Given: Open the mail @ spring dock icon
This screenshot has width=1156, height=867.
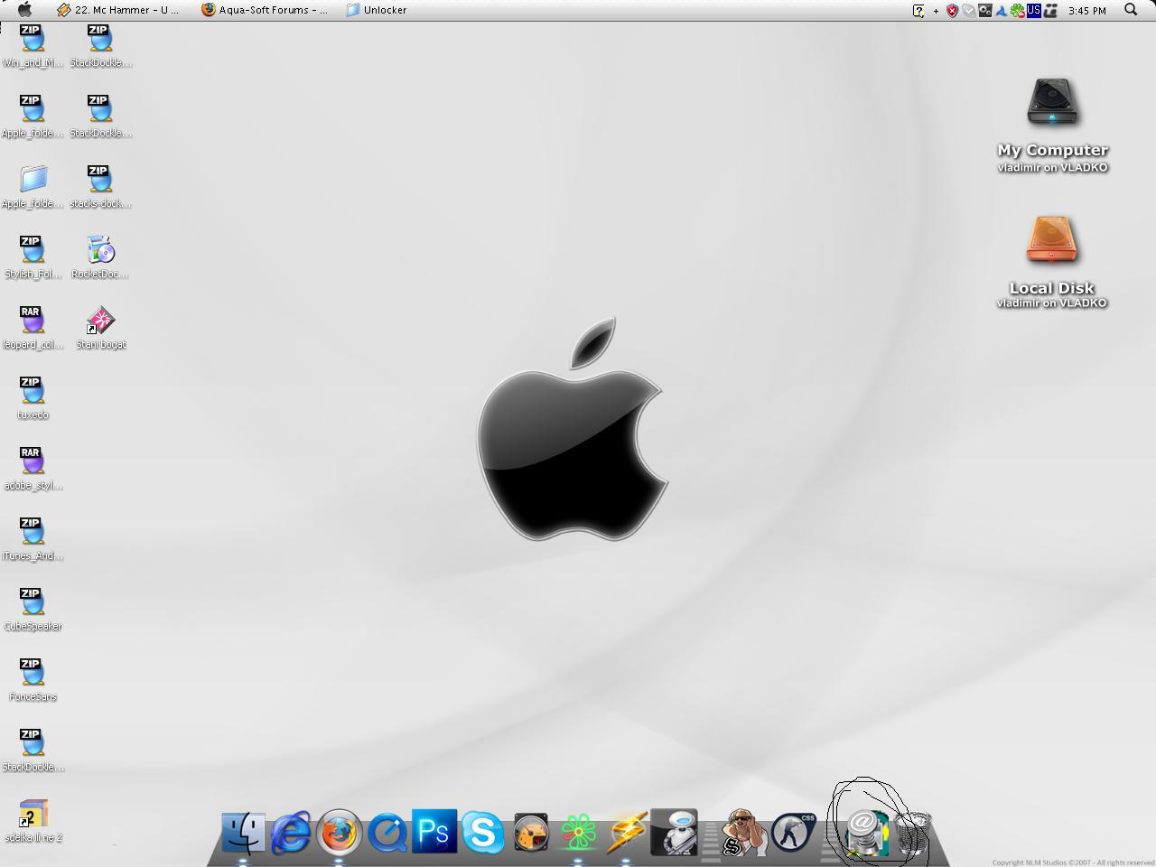Looking at the screenshot, I should 865,833.
